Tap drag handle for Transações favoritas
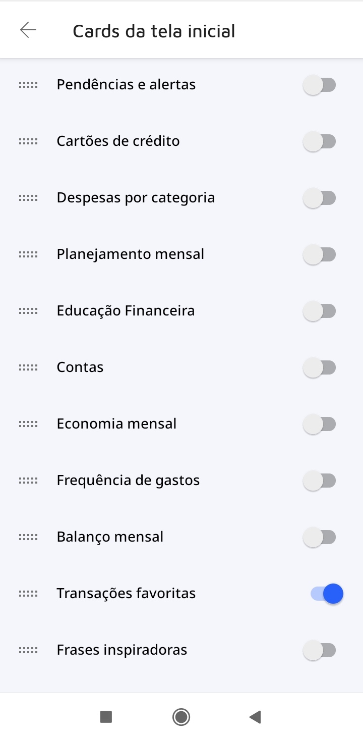363x741 pixels. pyautogui.click(x=28, y=594)
